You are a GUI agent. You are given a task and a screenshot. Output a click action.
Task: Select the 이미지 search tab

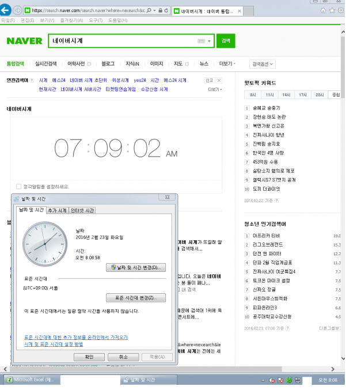click(x=157, y=64)
